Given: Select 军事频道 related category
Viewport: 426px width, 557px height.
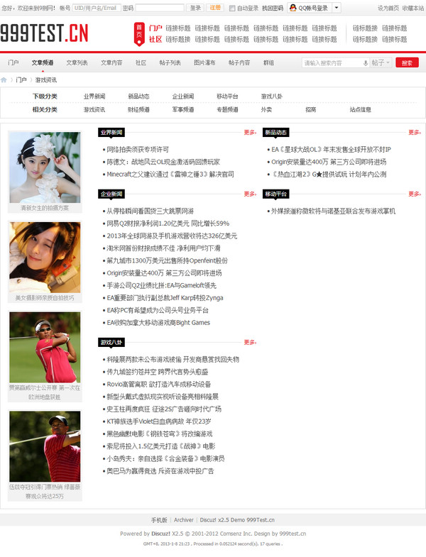Looking at the screenshot, I should (183, 110).
